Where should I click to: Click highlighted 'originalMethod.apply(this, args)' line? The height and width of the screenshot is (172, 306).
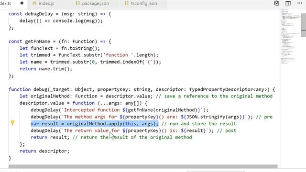point(95,124)
